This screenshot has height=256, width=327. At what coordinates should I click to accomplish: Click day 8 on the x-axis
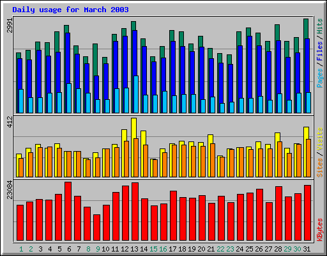point(88,249)
